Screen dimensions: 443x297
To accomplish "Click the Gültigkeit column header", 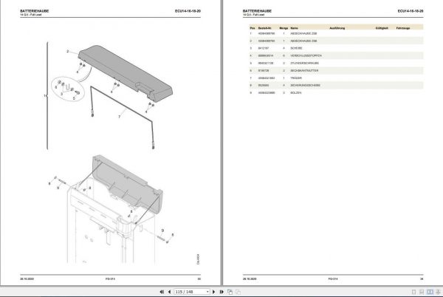I will 382,28.
